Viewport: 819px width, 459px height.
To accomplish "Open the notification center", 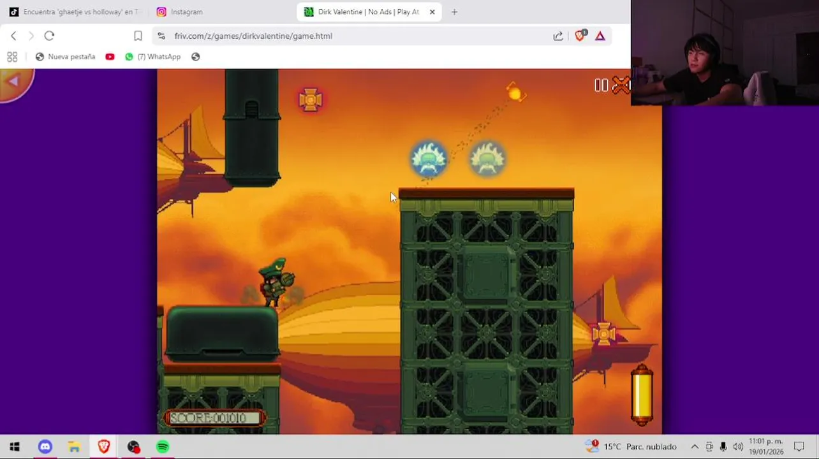I will coord(799,447).
